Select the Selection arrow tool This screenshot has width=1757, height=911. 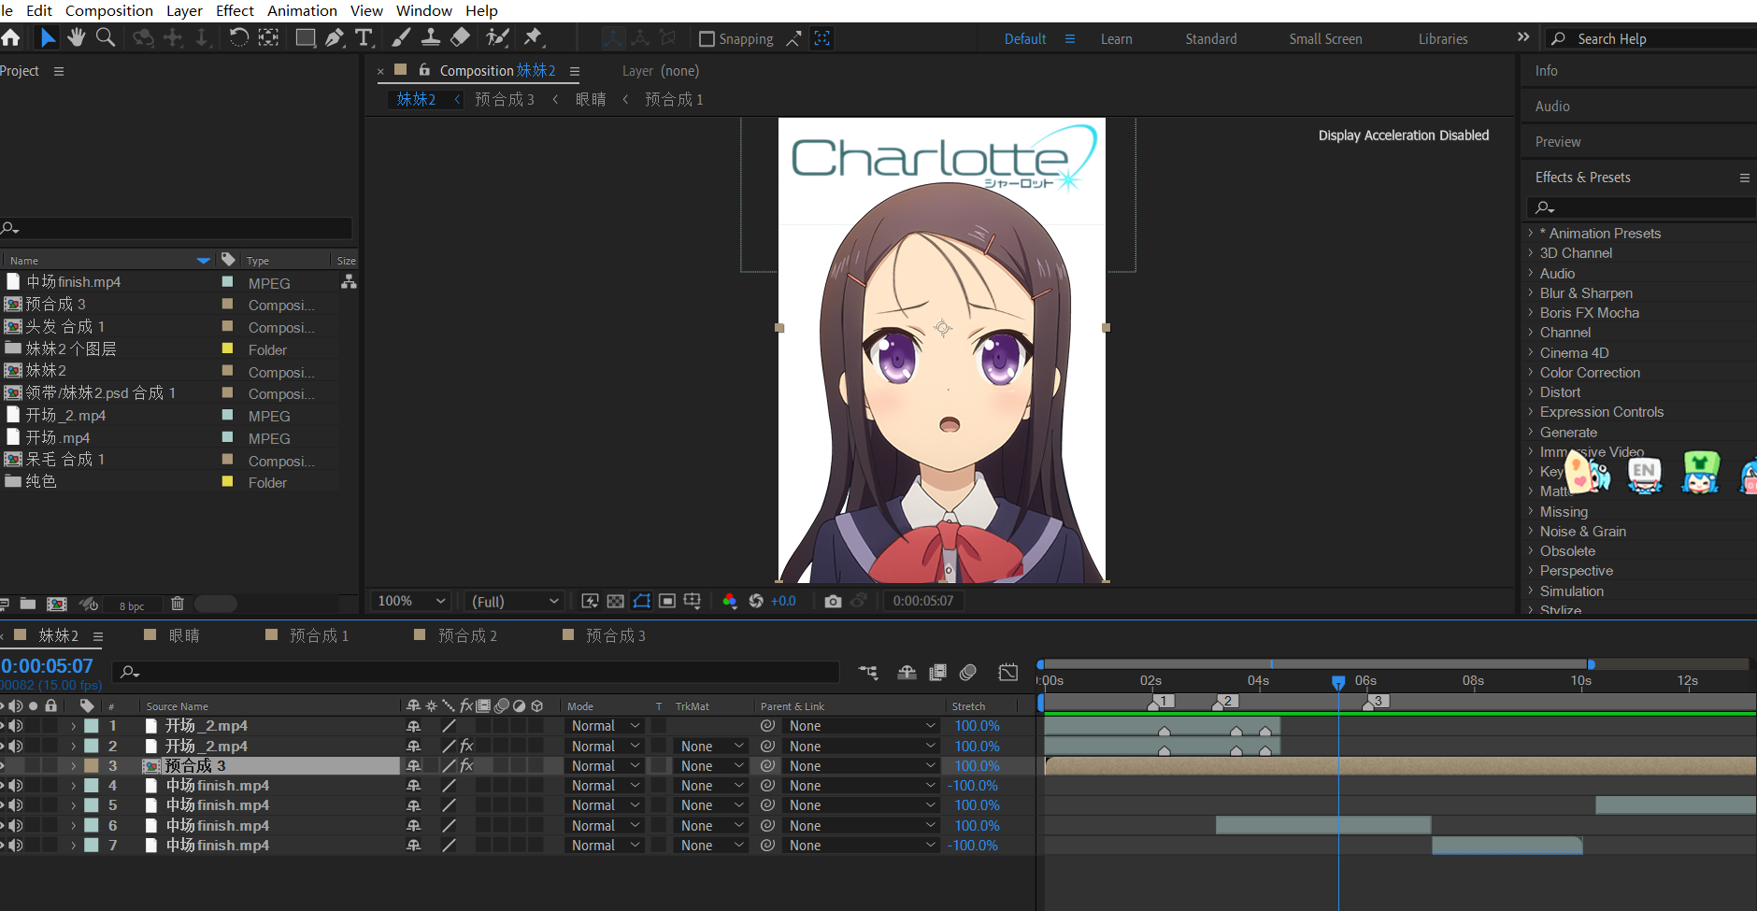[47, 37]
